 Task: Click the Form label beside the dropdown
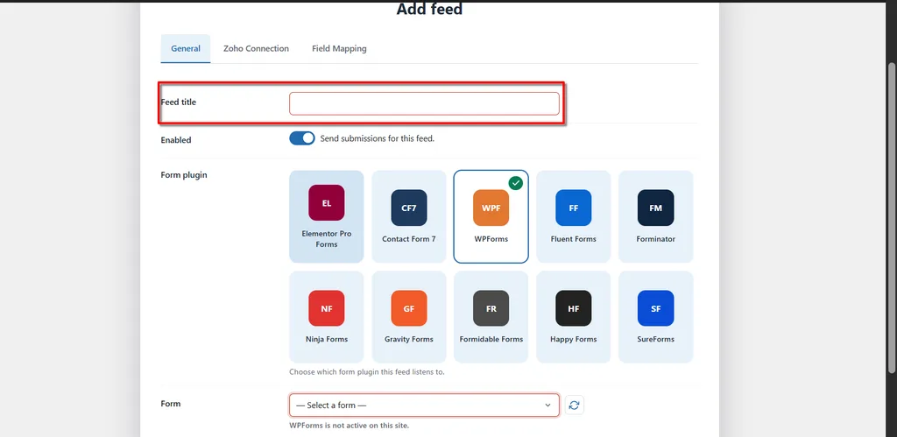click(171, 403)
